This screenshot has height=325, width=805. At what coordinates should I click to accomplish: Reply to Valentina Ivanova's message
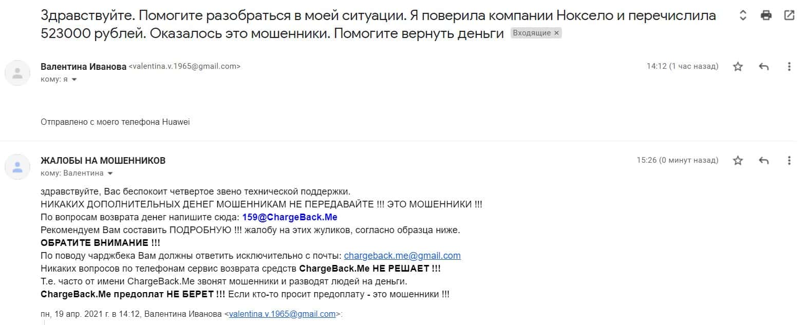click(763, 66)
